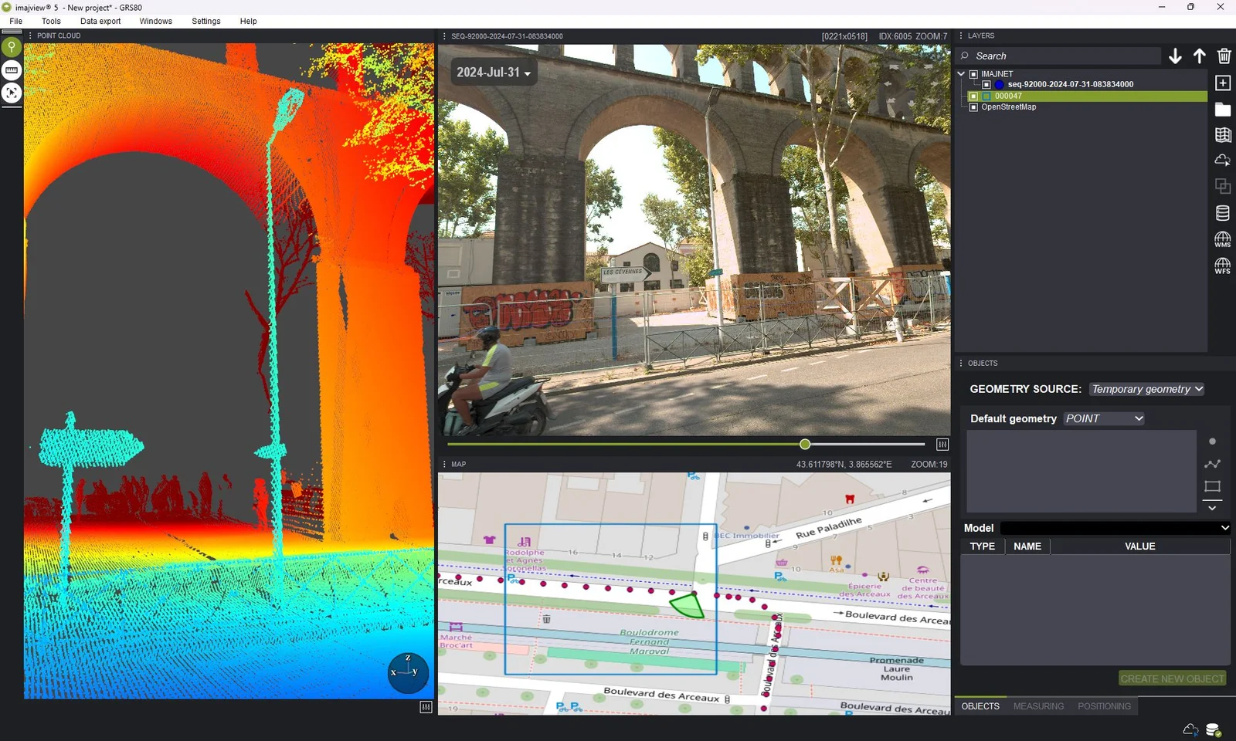1236x741 pixels.
Task: Open layer file with folder icon
Action: point(1223,110)
